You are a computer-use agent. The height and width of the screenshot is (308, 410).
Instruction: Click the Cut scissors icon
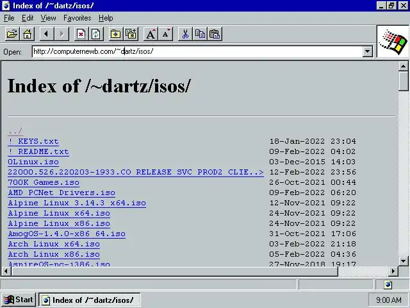(185, 34)
